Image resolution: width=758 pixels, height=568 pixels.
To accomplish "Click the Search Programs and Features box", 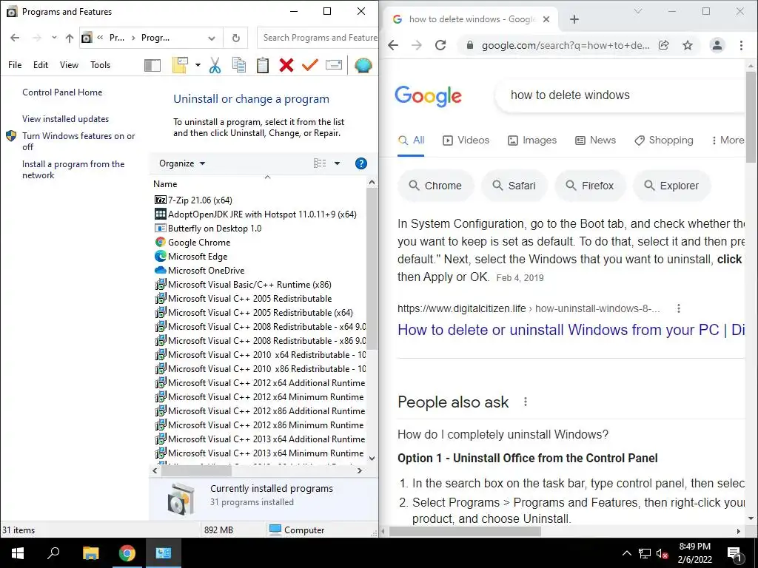I will point(318,38).
